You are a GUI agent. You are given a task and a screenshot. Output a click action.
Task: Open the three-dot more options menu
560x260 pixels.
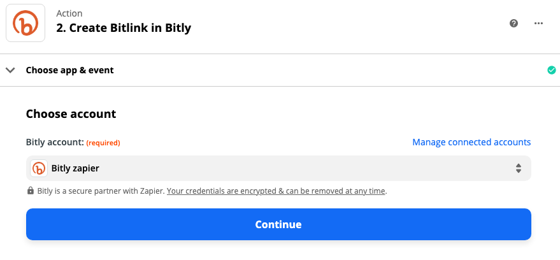click(x=538, y=24)
